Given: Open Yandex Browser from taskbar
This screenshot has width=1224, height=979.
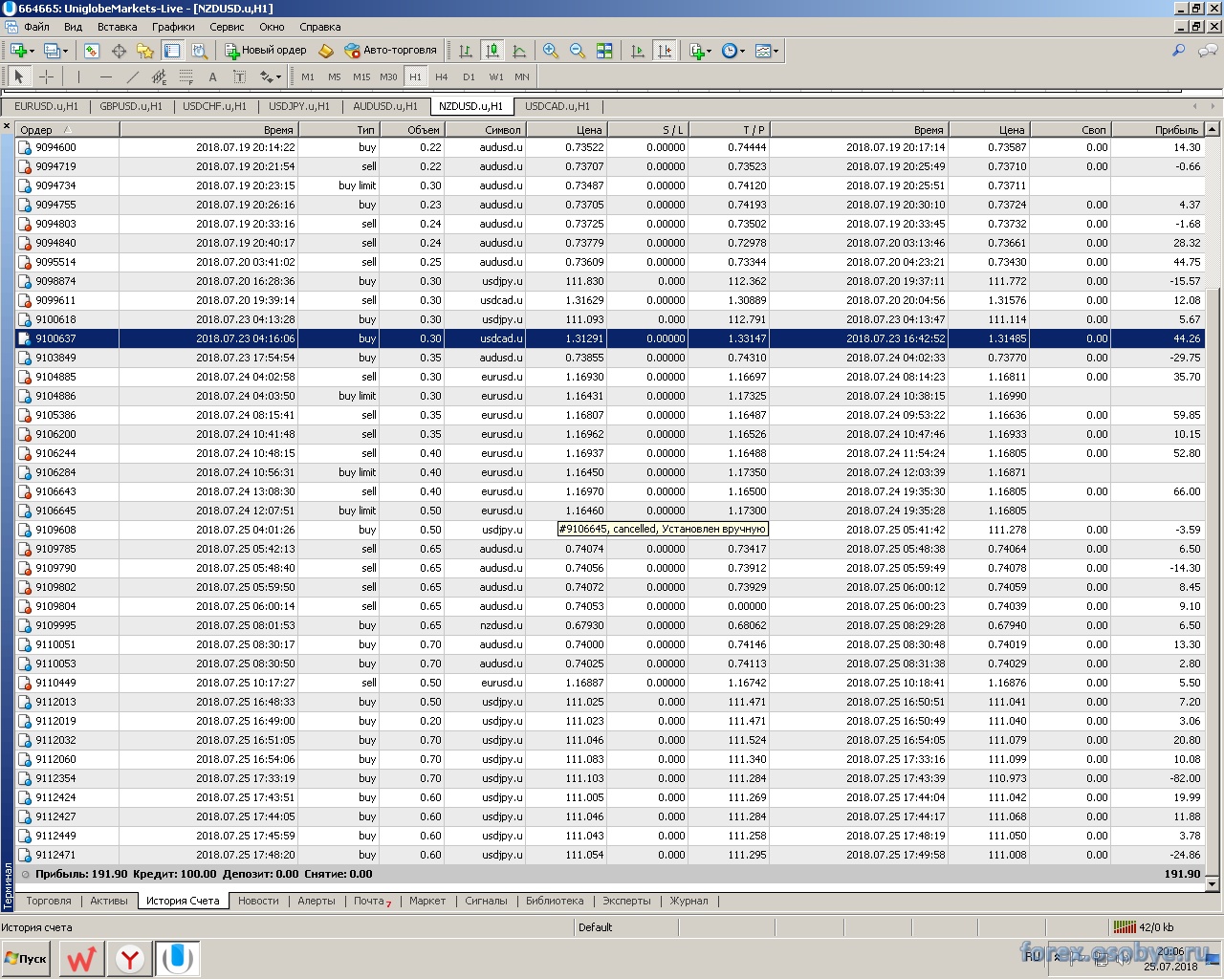Looking at the screenshot, I should point(130,958).
